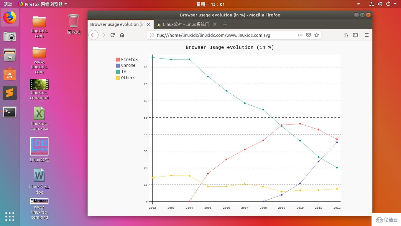Open the clock calendar 星期一 13:01
The width and height of the screenshot is (401, 226).
coord(211,4)
